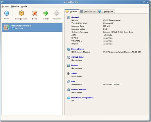Select the WinXPExperimental virtual machine entry

[32, 27]
